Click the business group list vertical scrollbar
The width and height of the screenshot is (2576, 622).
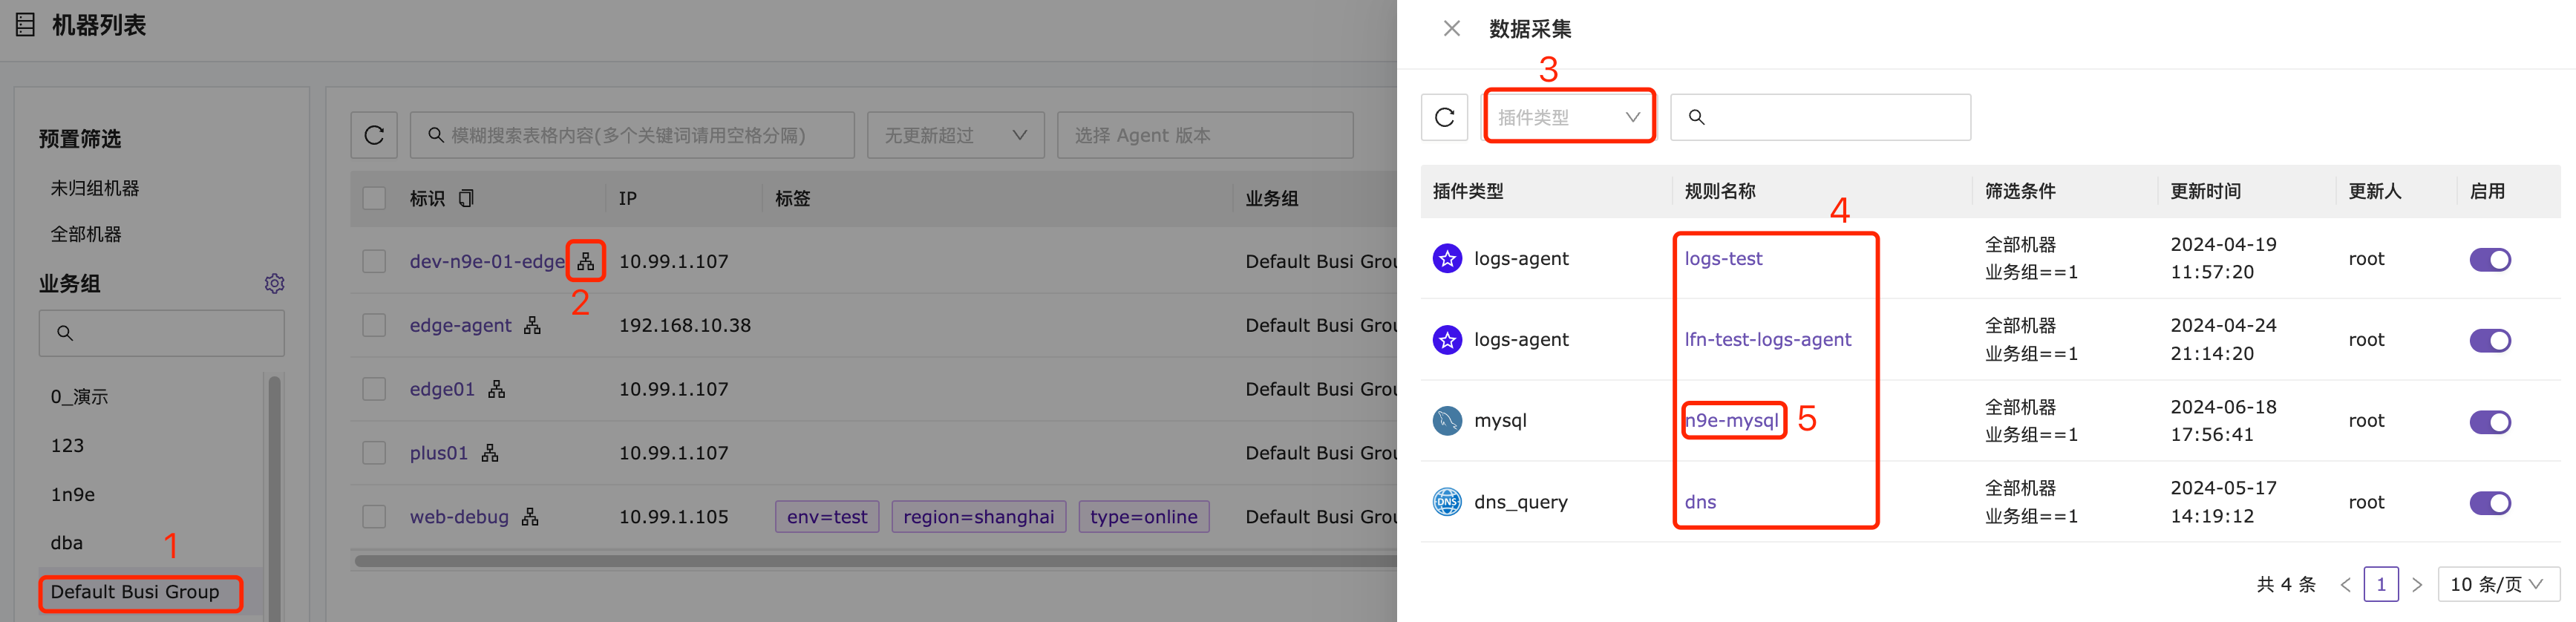point(274,497)
